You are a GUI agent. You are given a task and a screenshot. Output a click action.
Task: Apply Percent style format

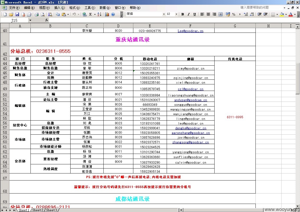[234, 14]
